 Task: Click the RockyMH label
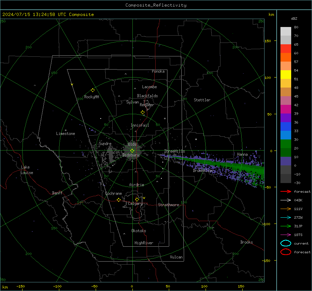(x=92, y=97)
